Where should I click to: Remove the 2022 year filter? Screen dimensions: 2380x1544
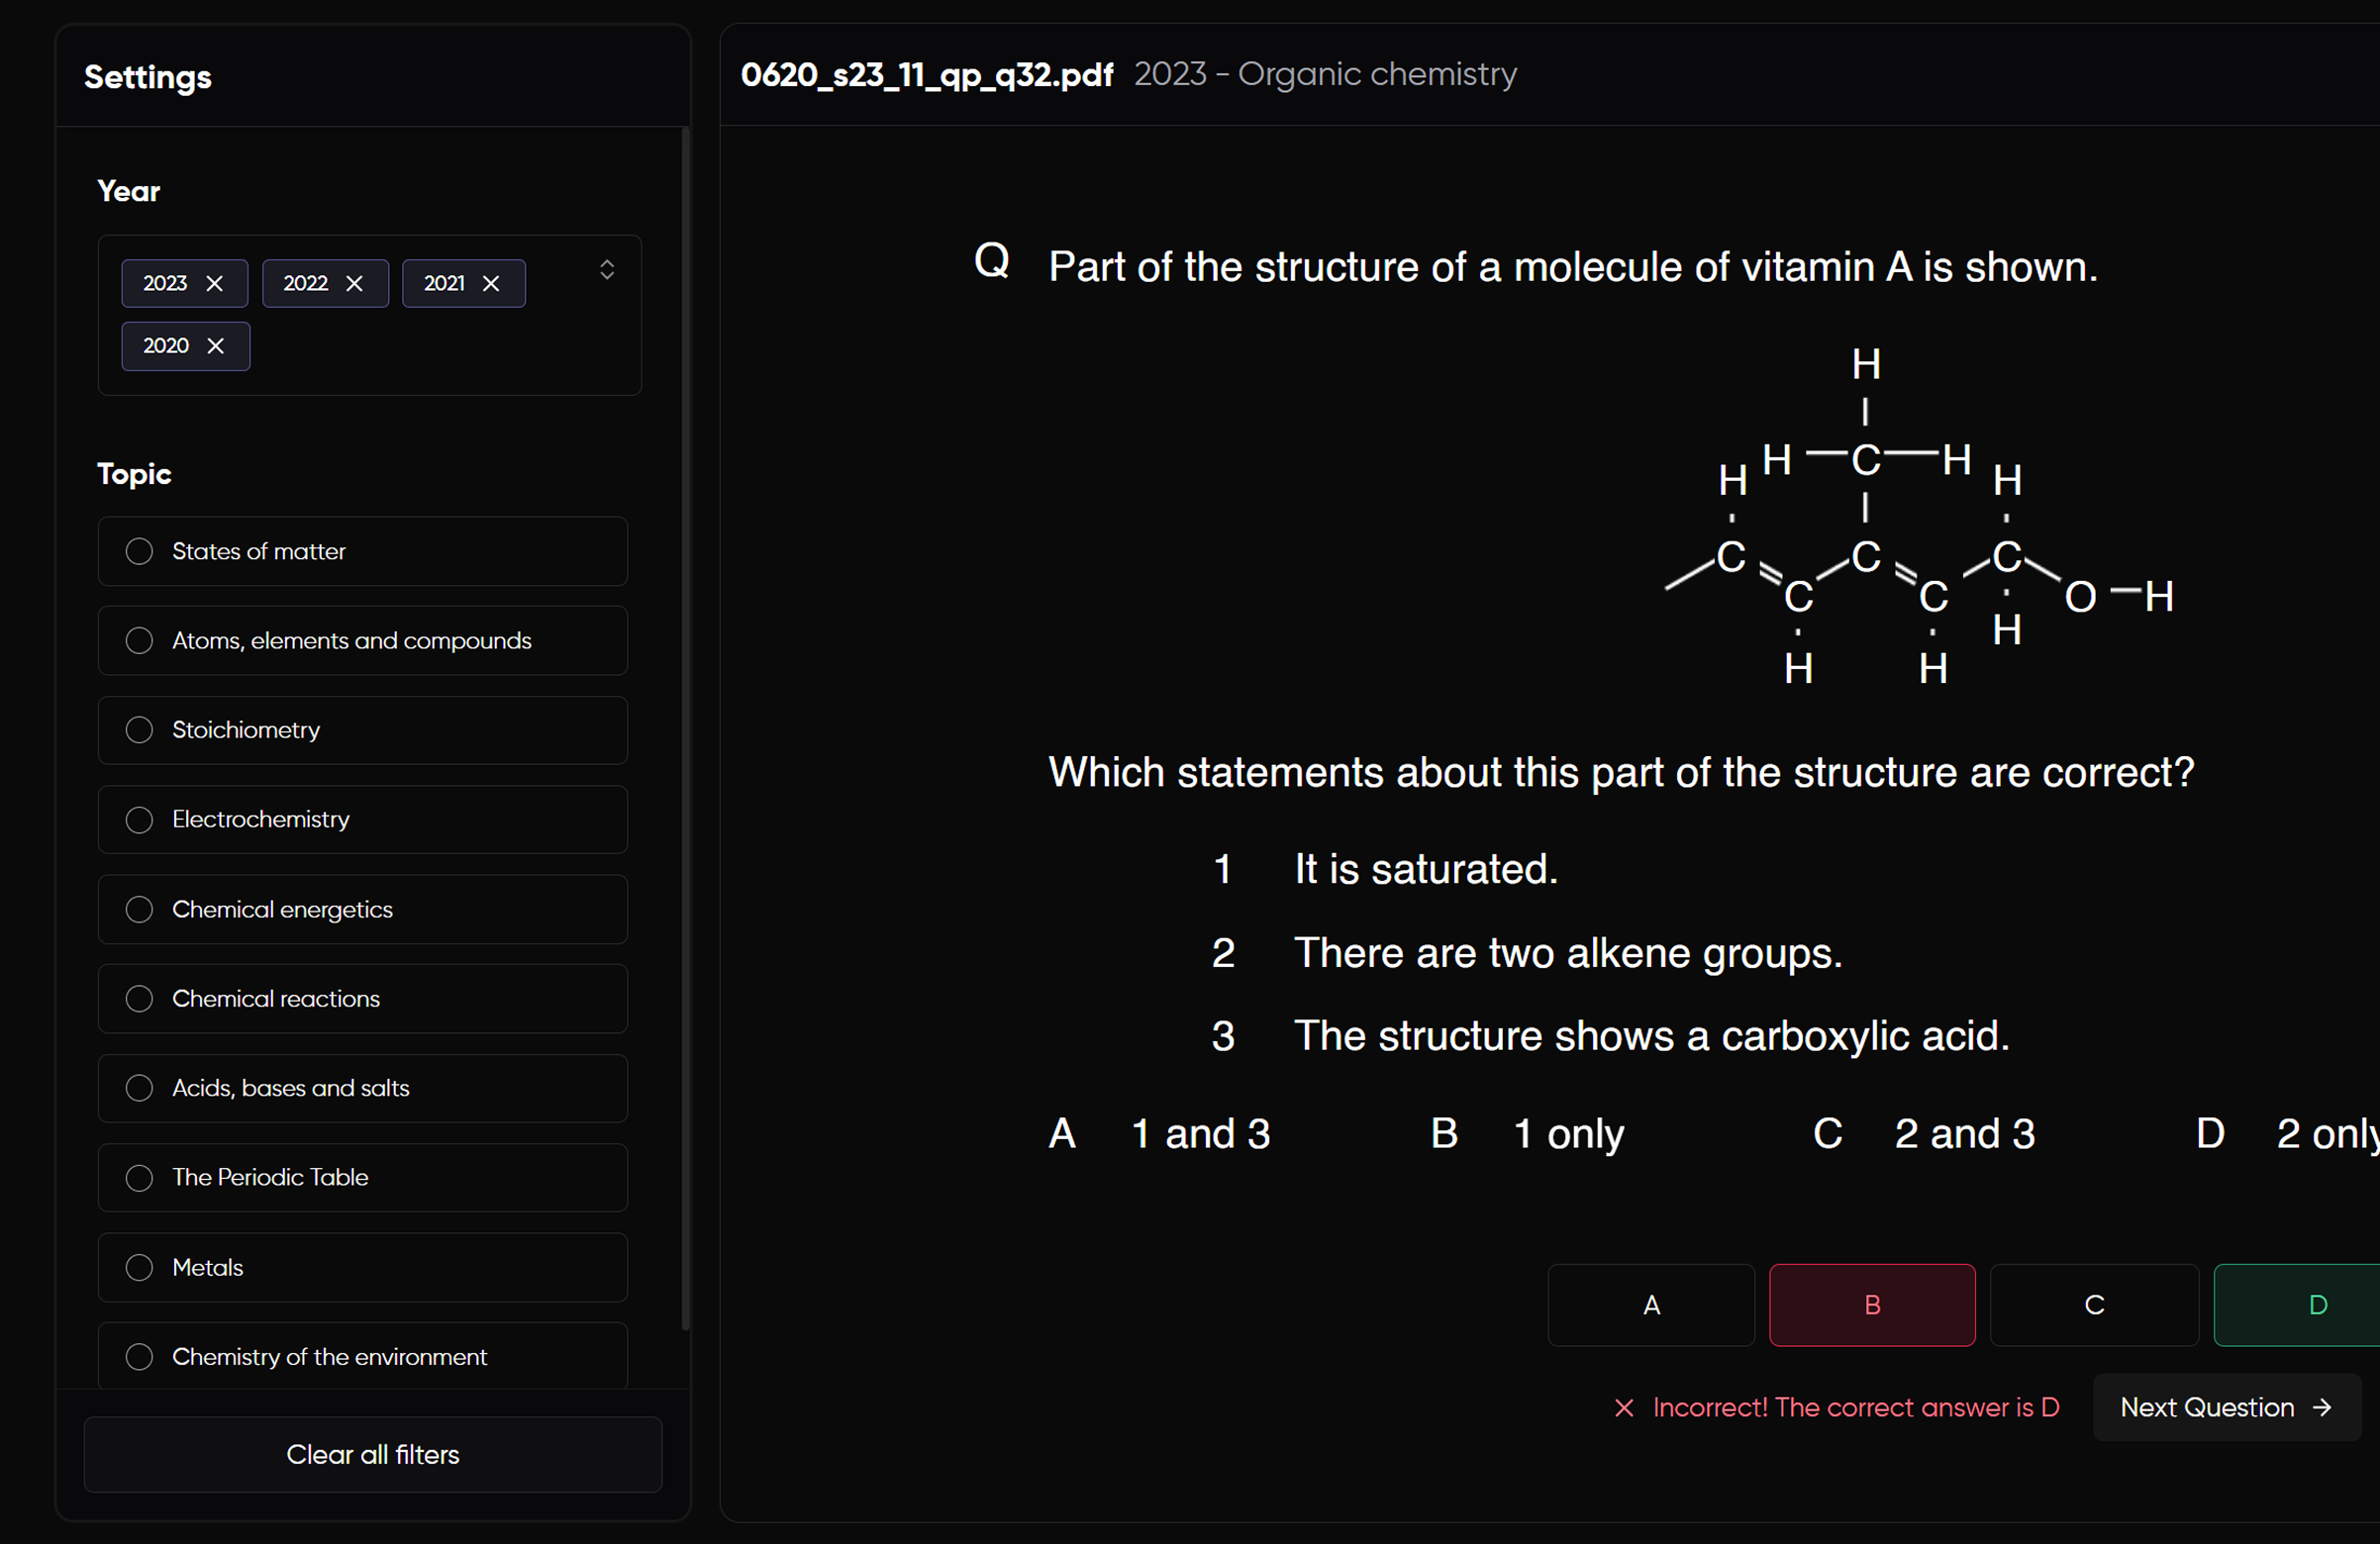[x=353, y=283]
